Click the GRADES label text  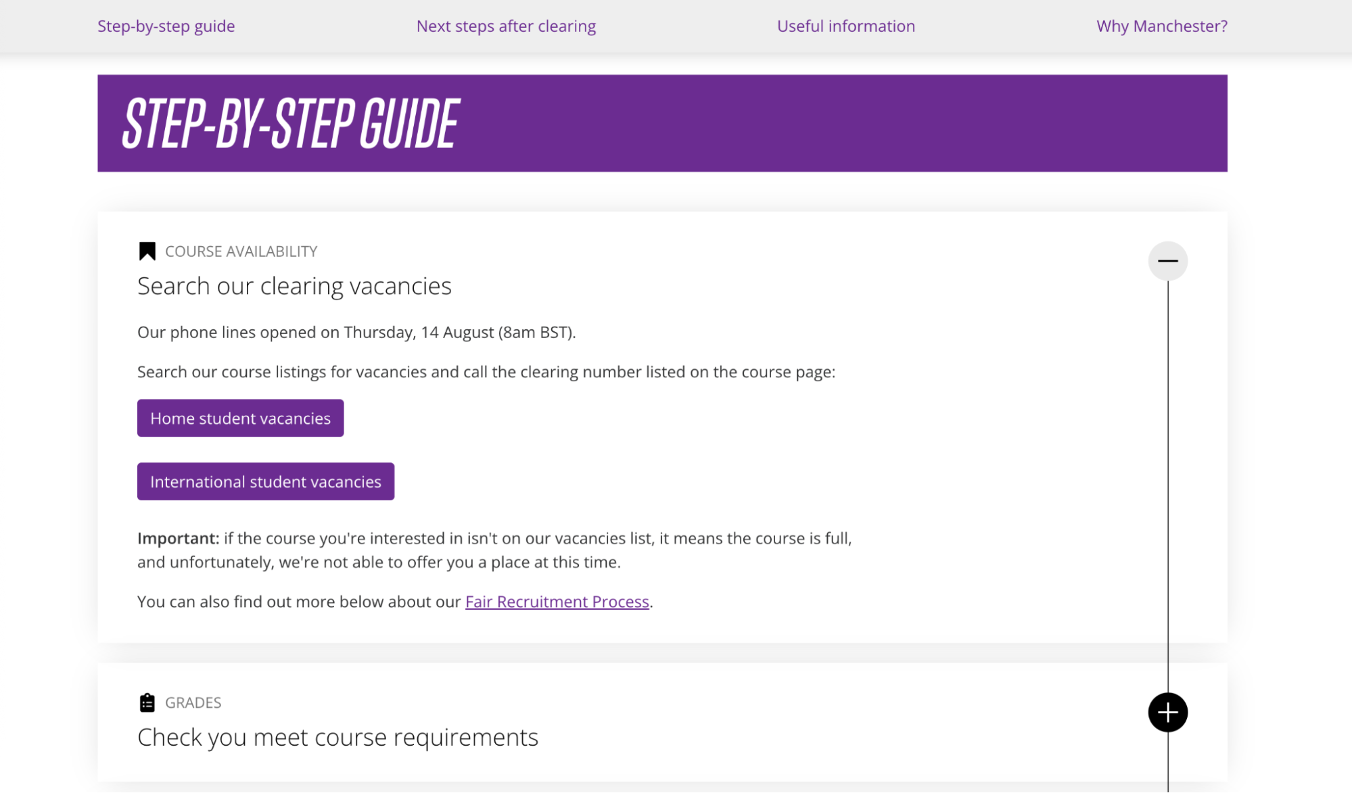click(x=193, y=702)
